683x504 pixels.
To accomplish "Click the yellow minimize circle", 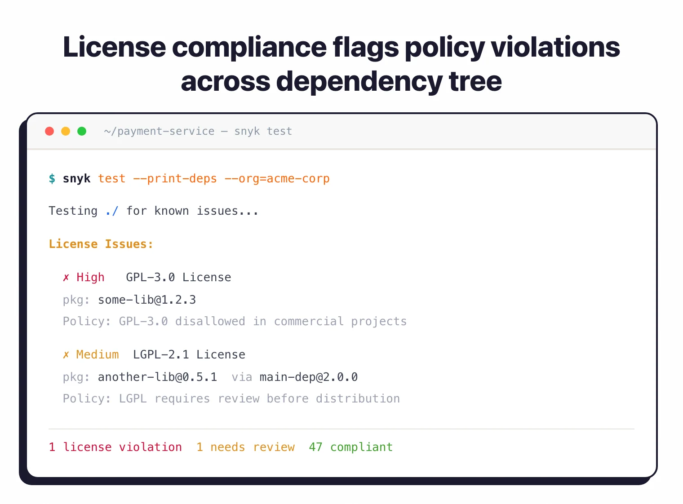I will [x=66, y=131].
